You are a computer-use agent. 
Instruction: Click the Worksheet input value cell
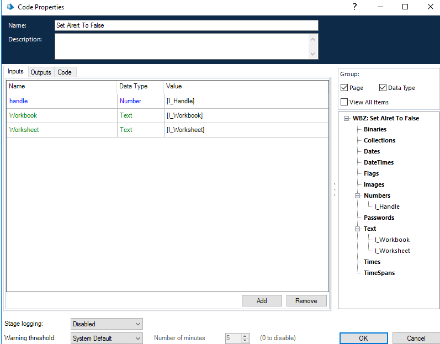[x=246, y=130]
